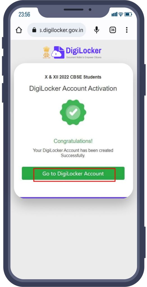
Task: Click the DigiLocker brand name text
Action: [84, 51]
